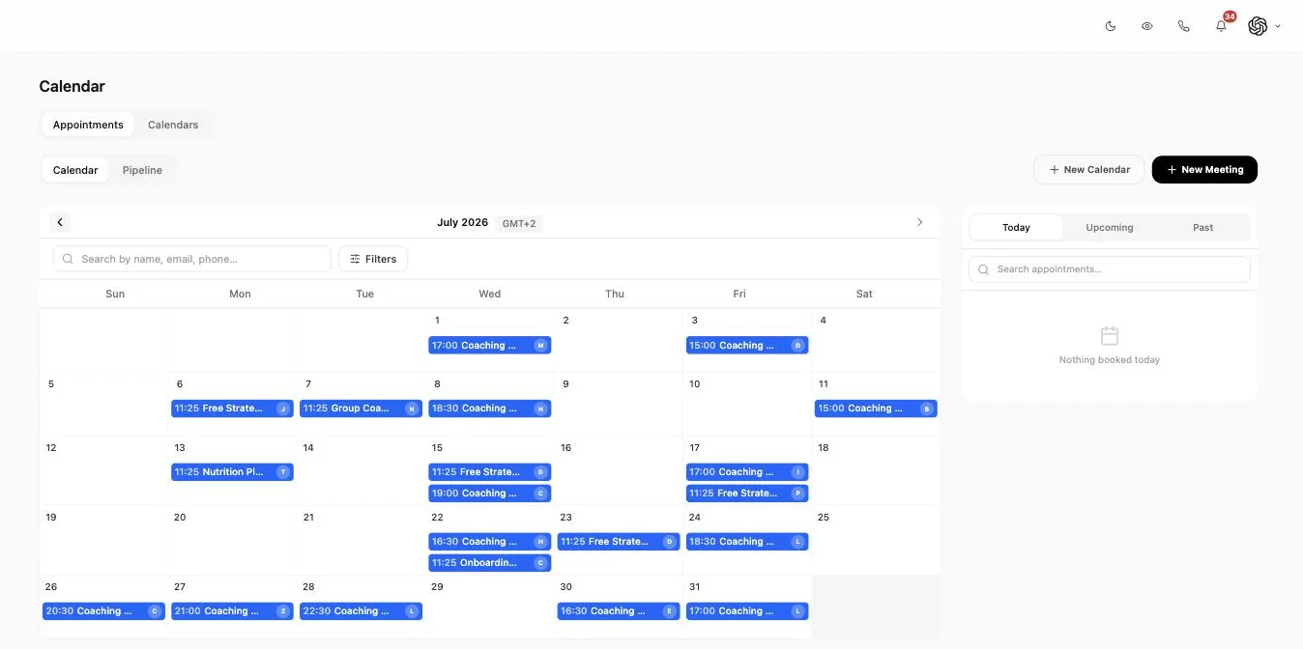Open 11:25 Group Coaching event on July 7
The height and width of the screenshot is (649, 1303).
coord(361,409)
